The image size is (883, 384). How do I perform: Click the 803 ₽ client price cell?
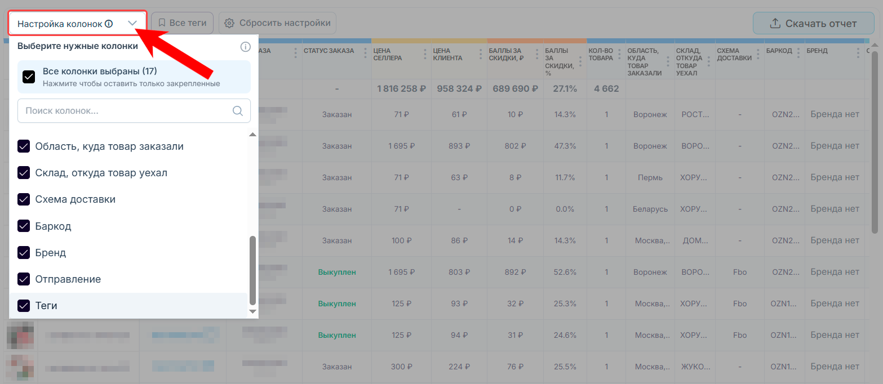(459, 272)
